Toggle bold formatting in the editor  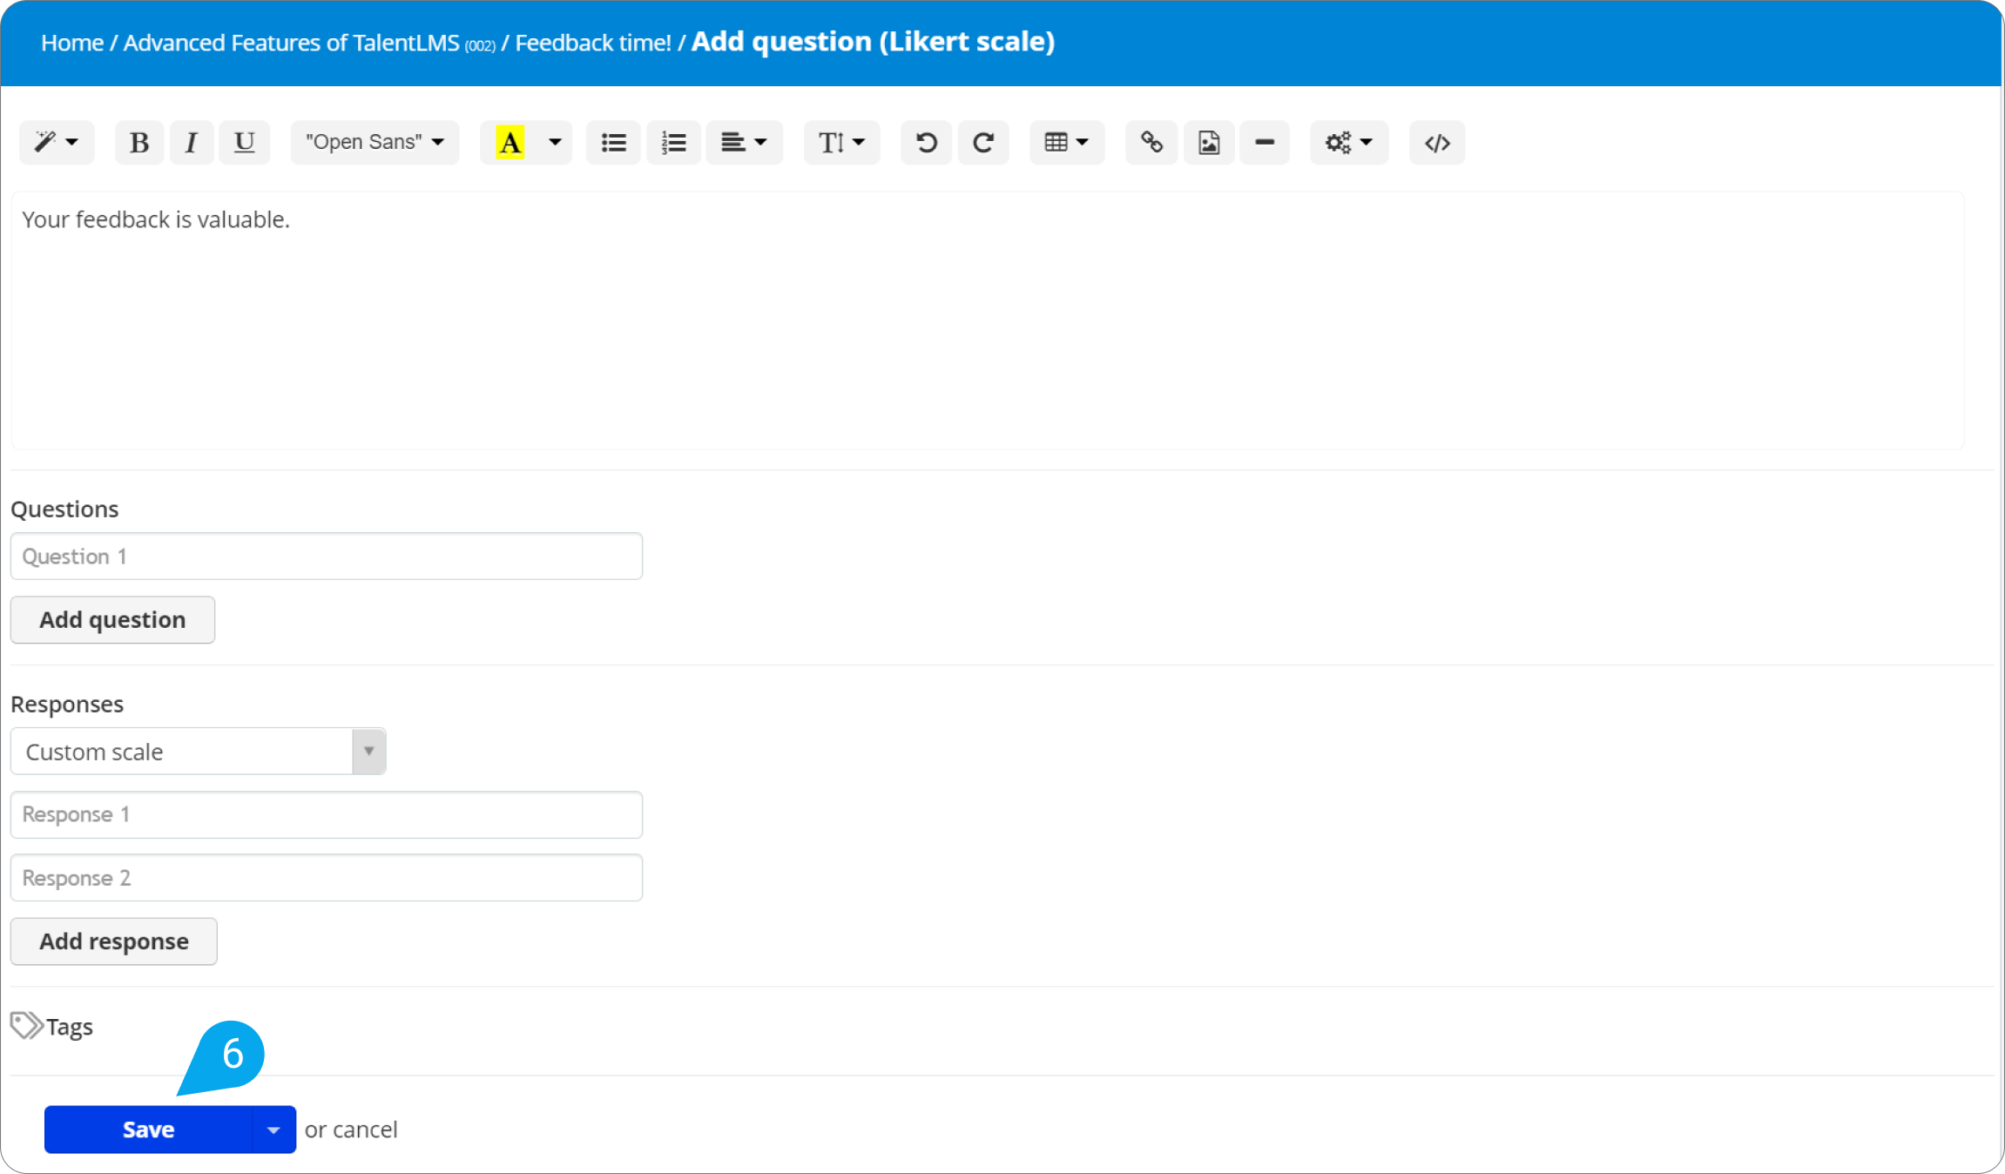click(138, 143)
